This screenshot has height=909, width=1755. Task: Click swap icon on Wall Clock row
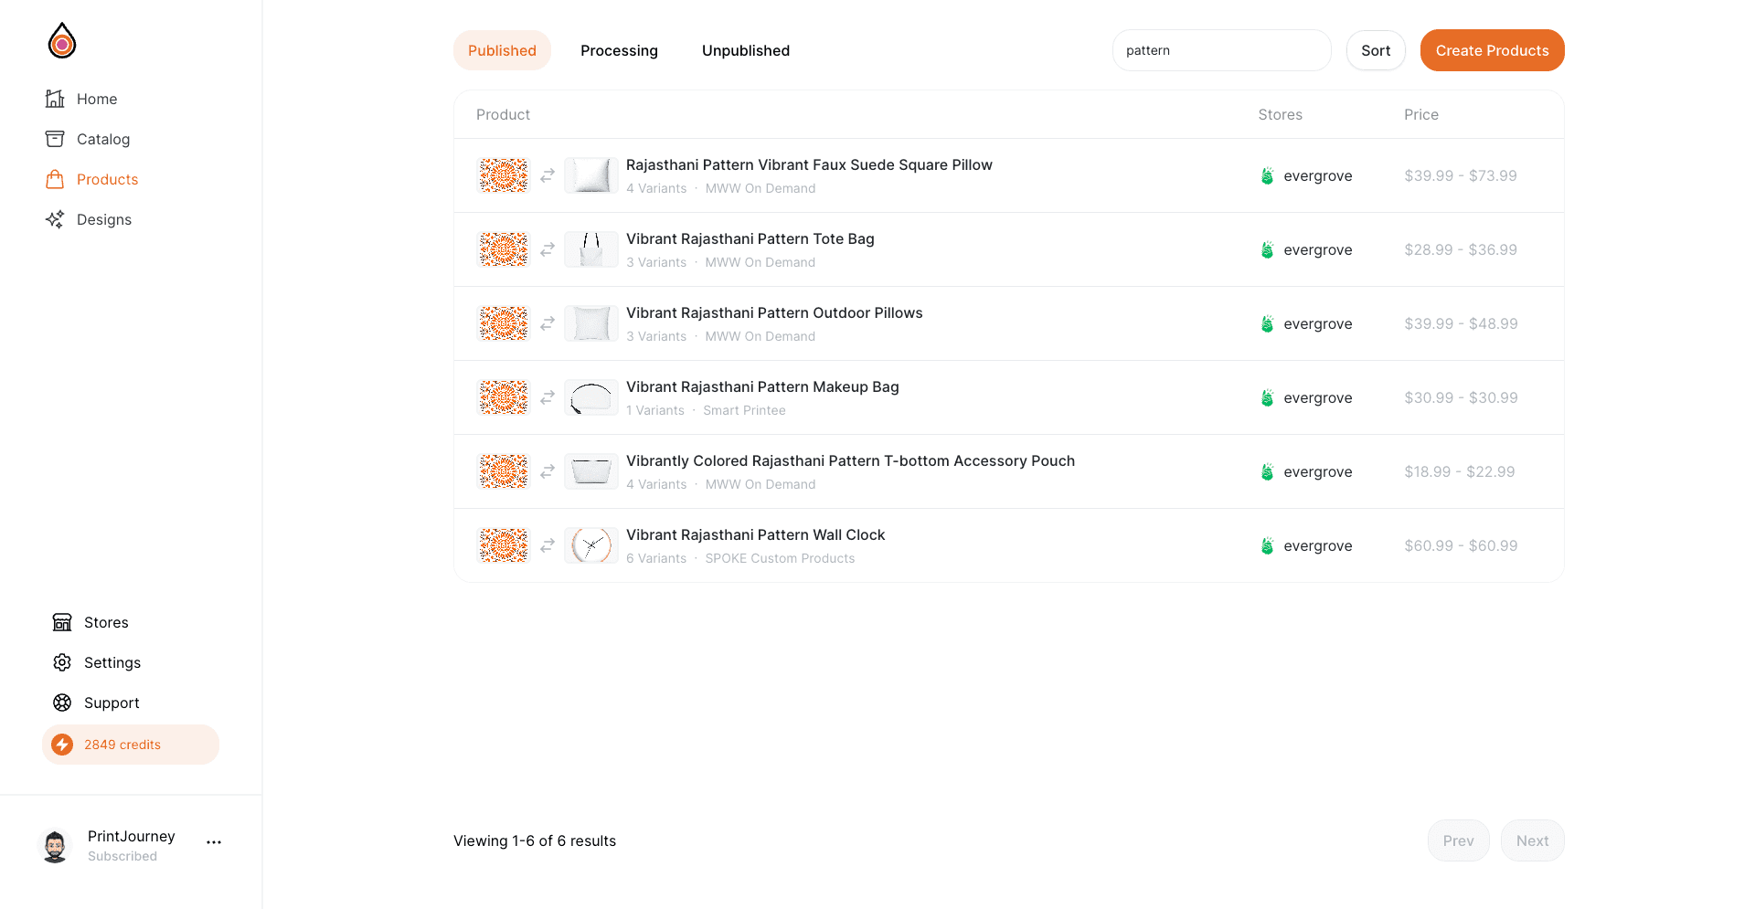point(548,545)
